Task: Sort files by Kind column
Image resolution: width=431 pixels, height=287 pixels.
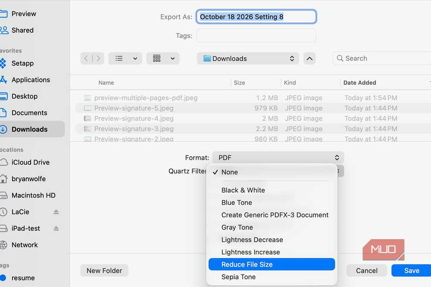Action: (x=290, y=83)
